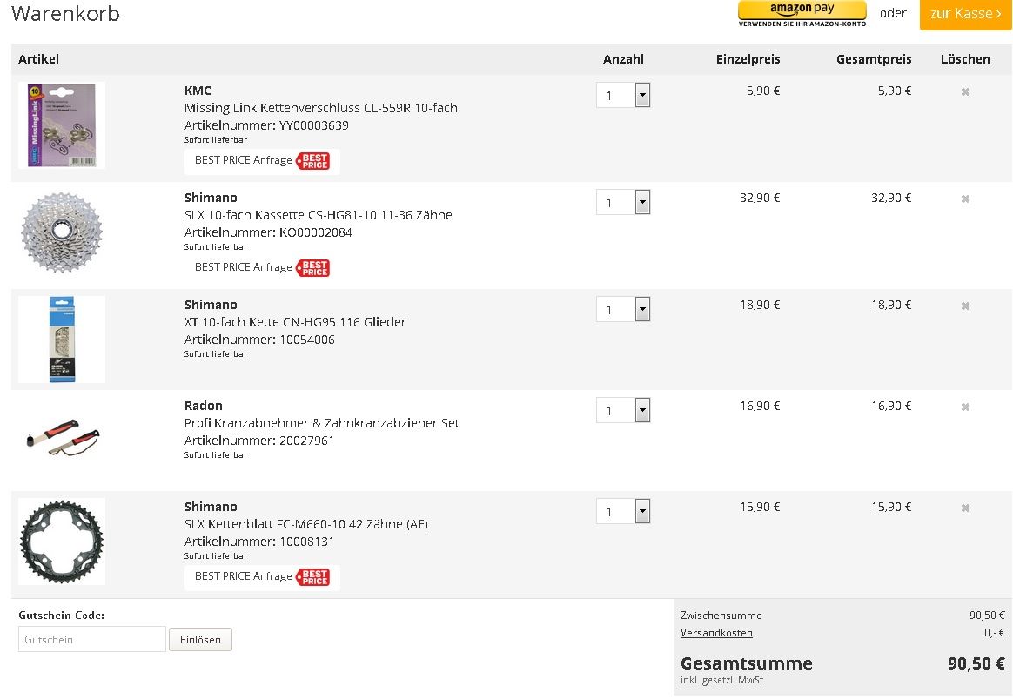Open the Versandkosten link
This screenshot has width=1013, height=700.
pos(716,633)
